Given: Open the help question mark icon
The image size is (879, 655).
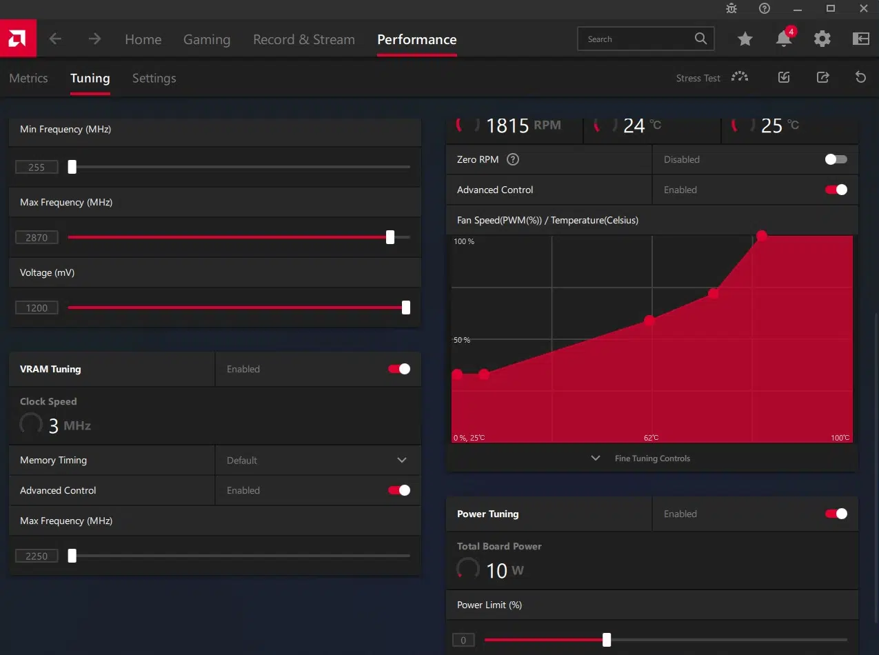Looking at the screenshot, I should coord(764,9).
